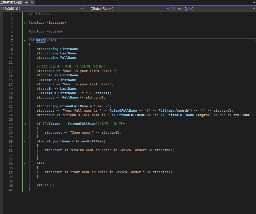Collapse the else if block at line 30
Viewport: 256px width, 214px height.
pyautogui.click(x=25, y=141)
